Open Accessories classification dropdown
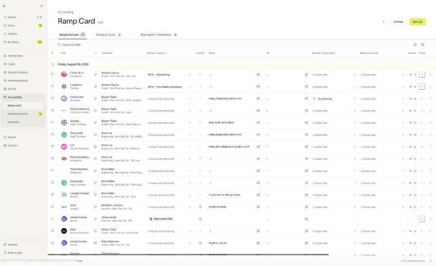This screenshot has width=436, height=266. [x=334, y=98]
